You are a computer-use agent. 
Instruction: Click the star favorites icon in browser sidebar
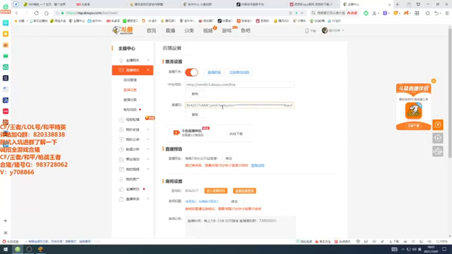(6, 34)
